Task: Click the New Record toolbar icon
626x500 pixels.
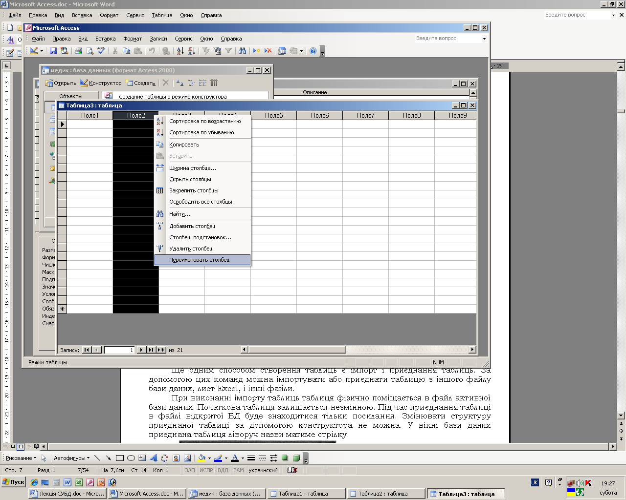Action: point(256,51)
